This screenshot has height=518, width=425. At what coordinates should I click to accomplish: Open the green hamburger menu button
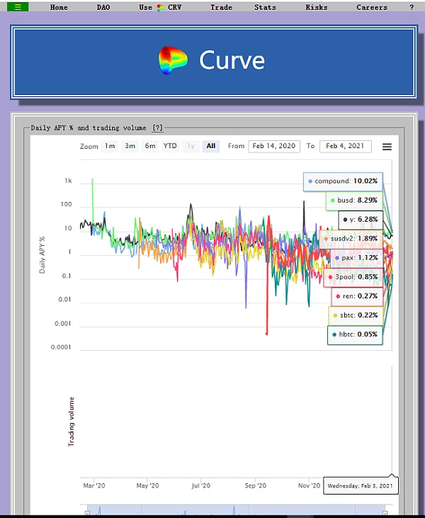(x=18, y=6)
